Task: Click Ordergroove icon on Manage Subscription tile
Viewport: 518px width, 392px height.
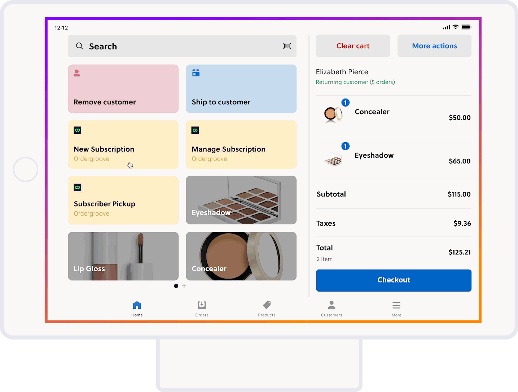Action: tap(195, 130)
